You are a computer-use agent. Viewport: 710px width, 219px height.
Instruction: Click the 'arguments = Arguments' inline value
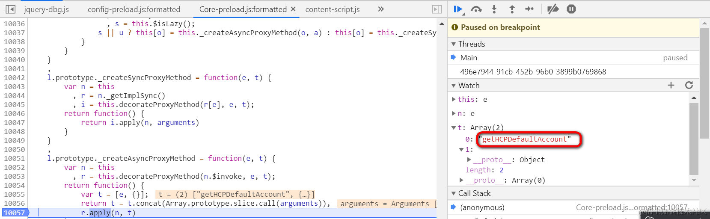tap(386, 204)
